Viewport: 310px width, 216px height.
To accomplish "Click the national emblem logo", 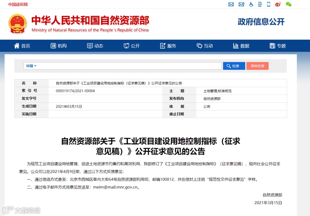I will tap(18, 24).
